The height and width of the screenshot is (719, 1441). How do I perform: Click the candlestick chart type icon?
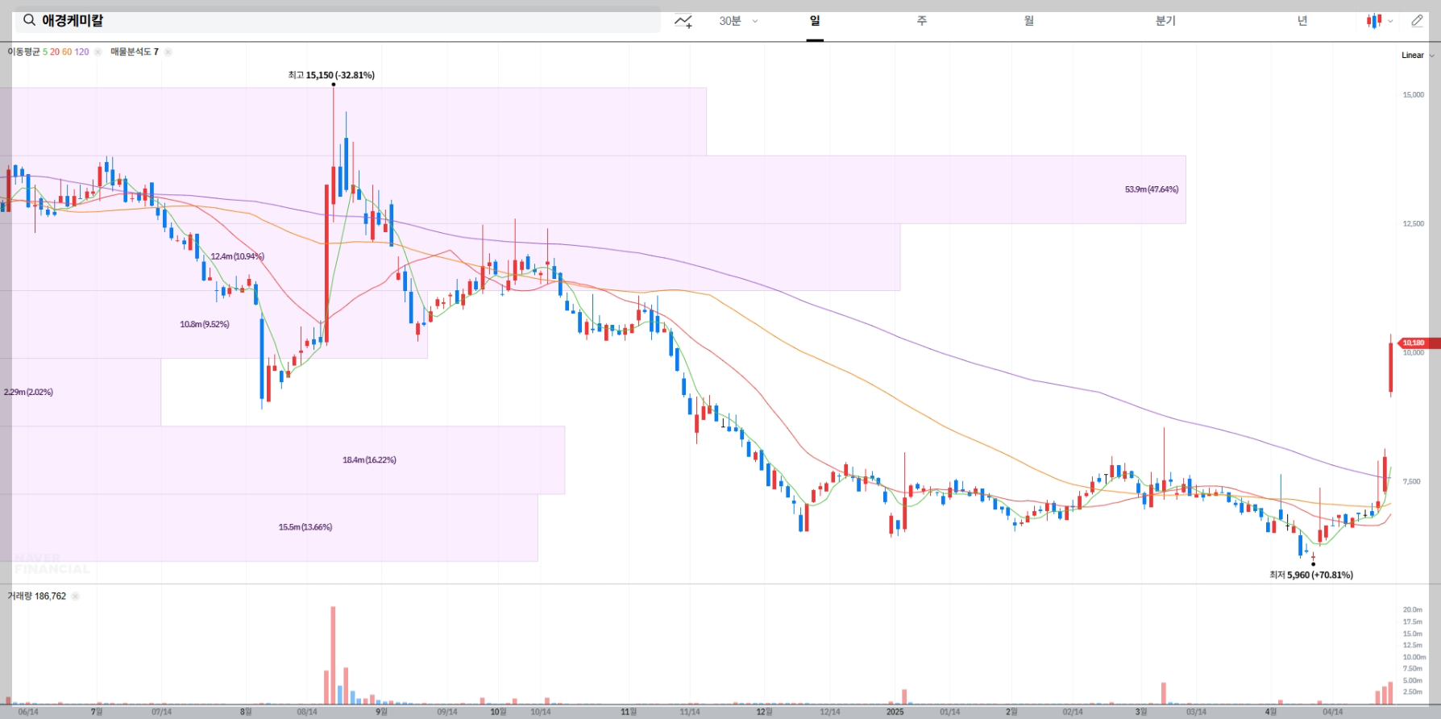click(x=1374, y=21)
